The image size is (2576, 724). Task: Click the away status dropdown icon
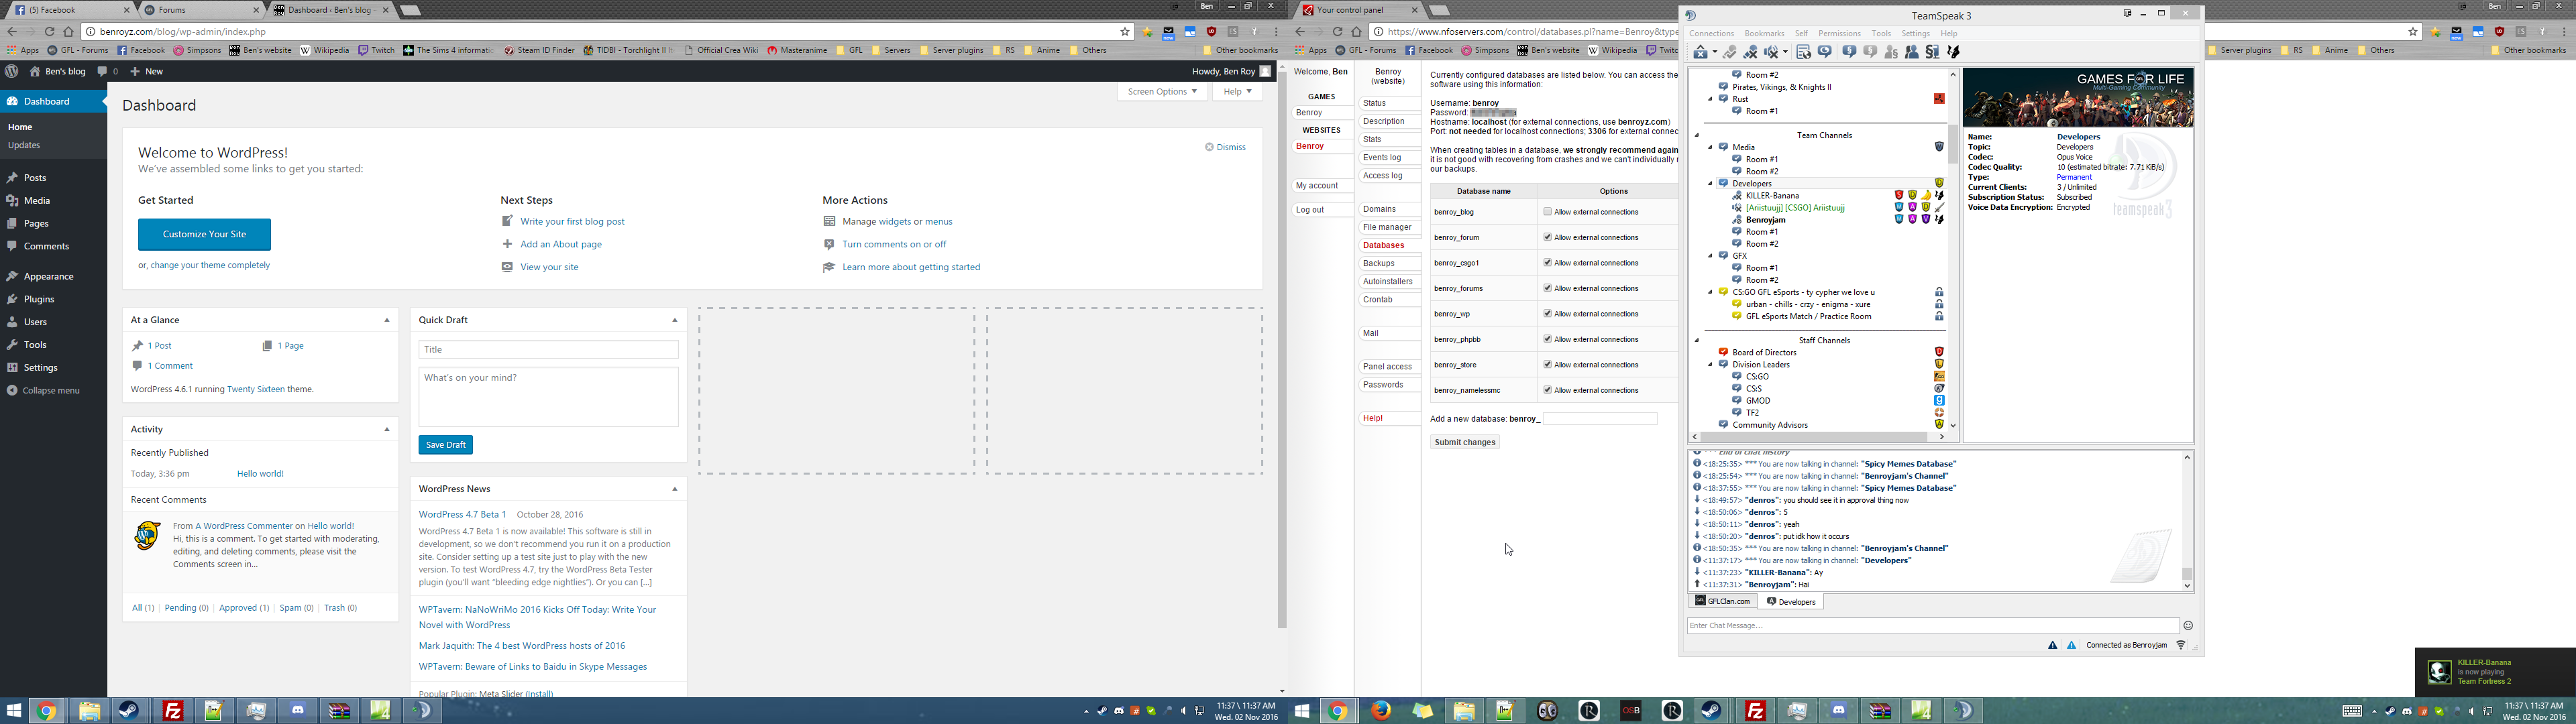click(x=1715, y=52)
